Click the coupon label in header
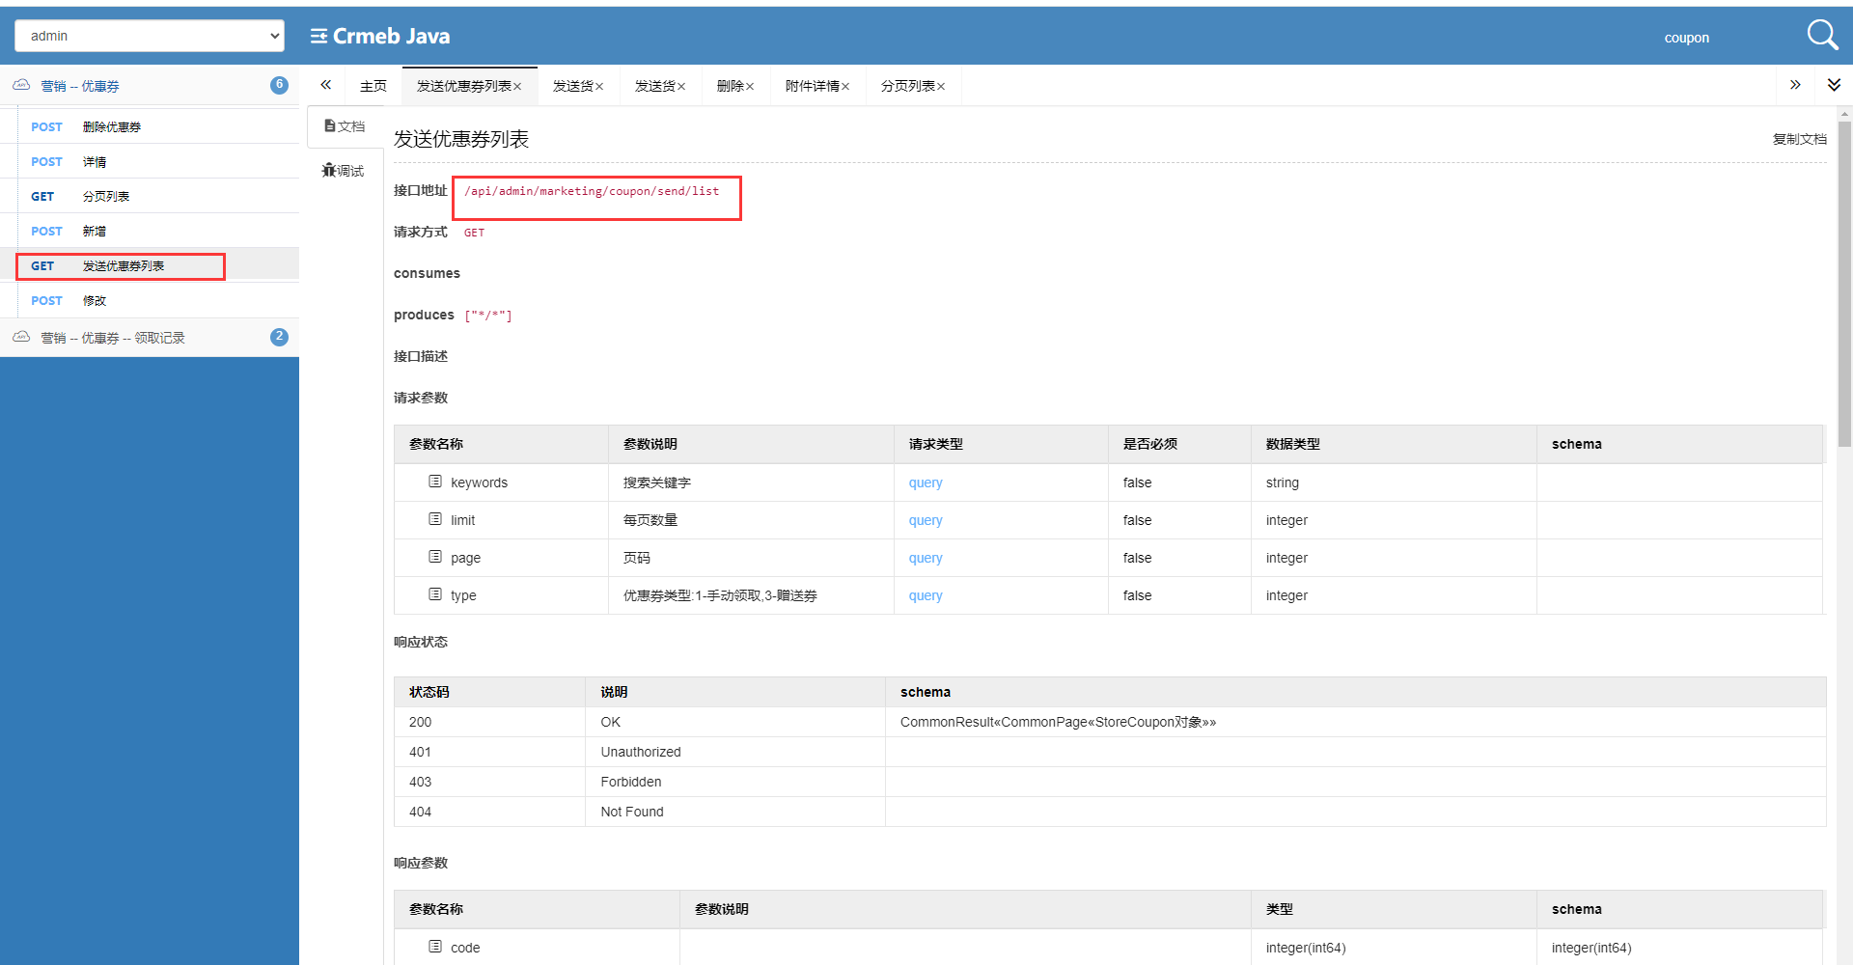Image resolution: width=1853 pixels, height=965 pixels. click(1686, 38)
